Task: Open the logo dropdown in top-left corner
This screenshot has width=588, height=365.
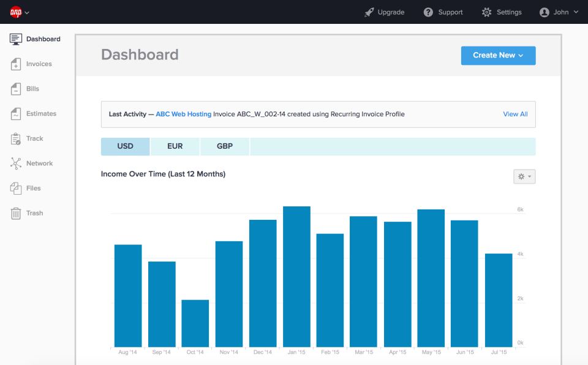Action: pos(20,12)
